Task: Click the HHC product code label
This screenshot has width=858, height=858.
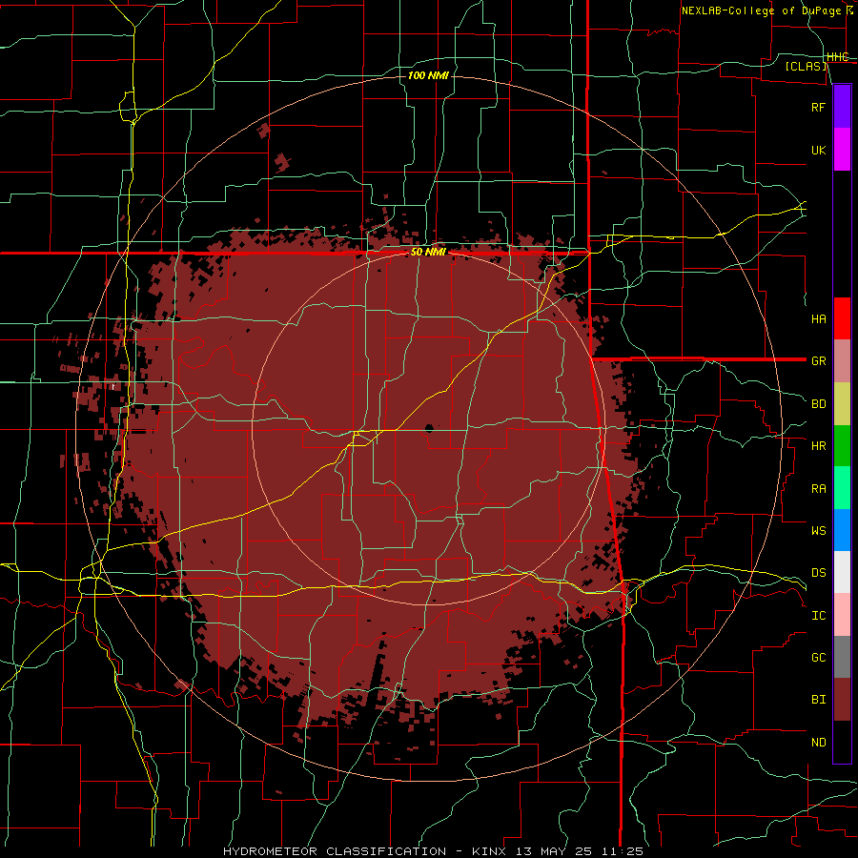Action: (x=837, y=56)
